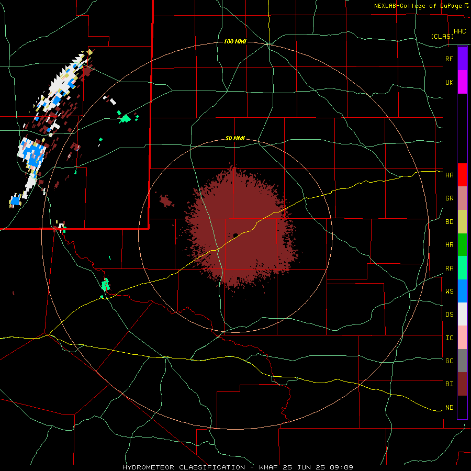Click the 50 NMI range ring label
The image size is (471, 471).
click(235, 139)
